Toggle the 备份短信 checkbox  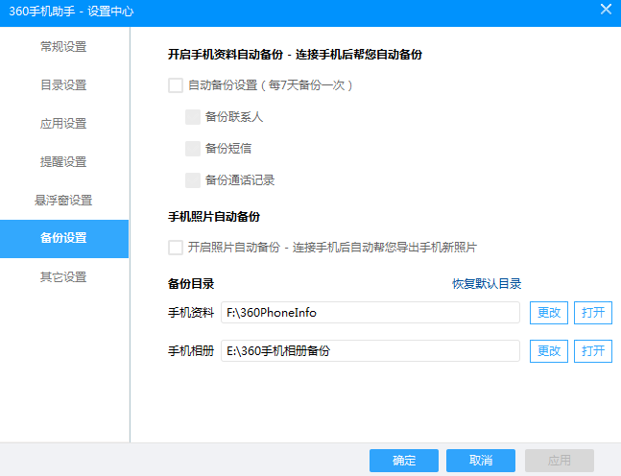193,149
